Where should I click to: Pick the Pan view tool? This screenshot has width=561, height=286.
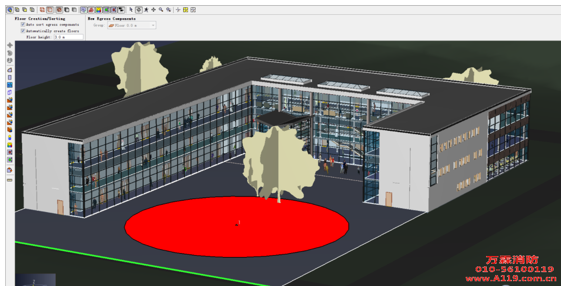[154, 10]
